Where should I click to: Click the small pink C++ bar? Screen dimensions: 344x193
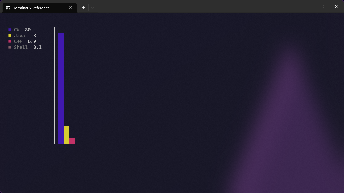click(72, 140)
